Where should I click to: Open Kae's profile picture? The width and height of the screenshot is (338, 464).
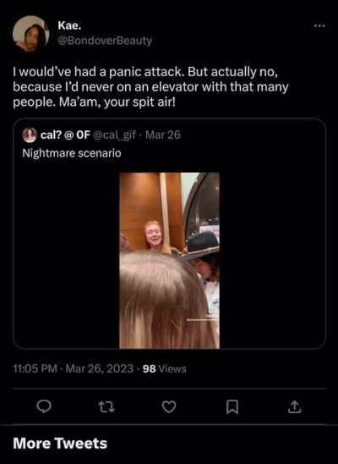(30, 34)
